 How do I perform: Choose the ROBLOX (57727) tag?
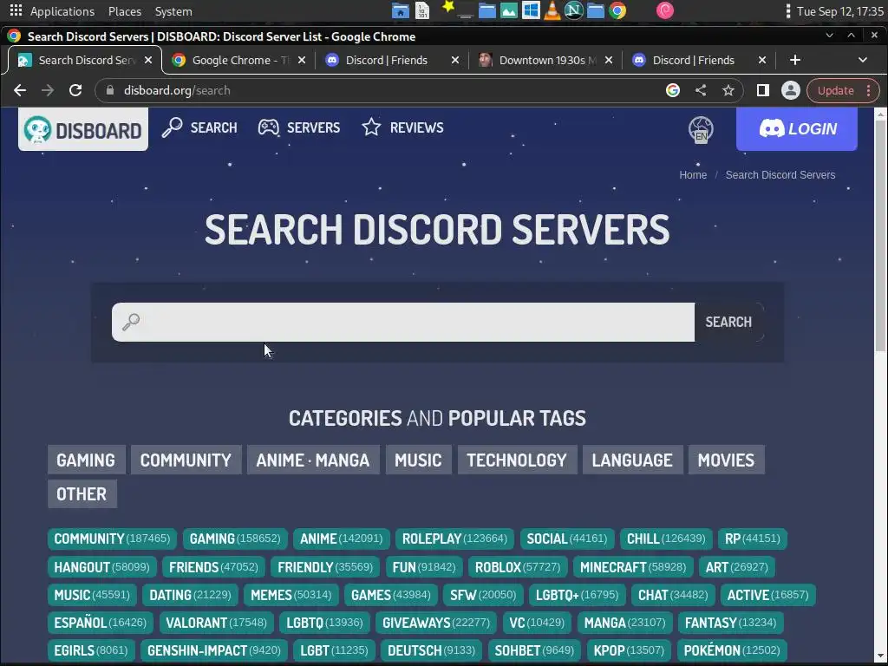point(518,567)
